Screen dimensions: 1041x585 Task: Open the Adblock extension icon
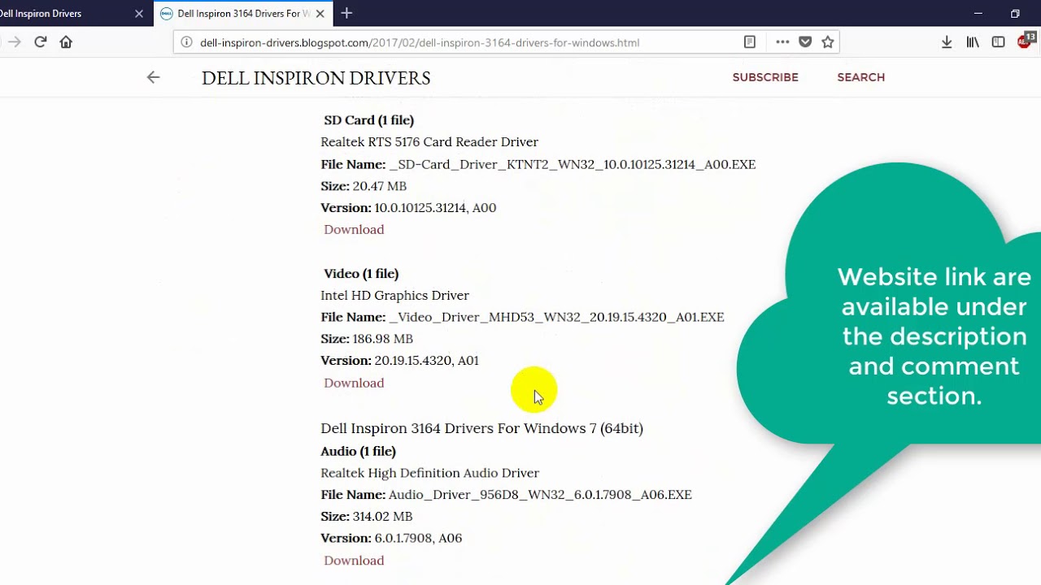coord(1026,41)
